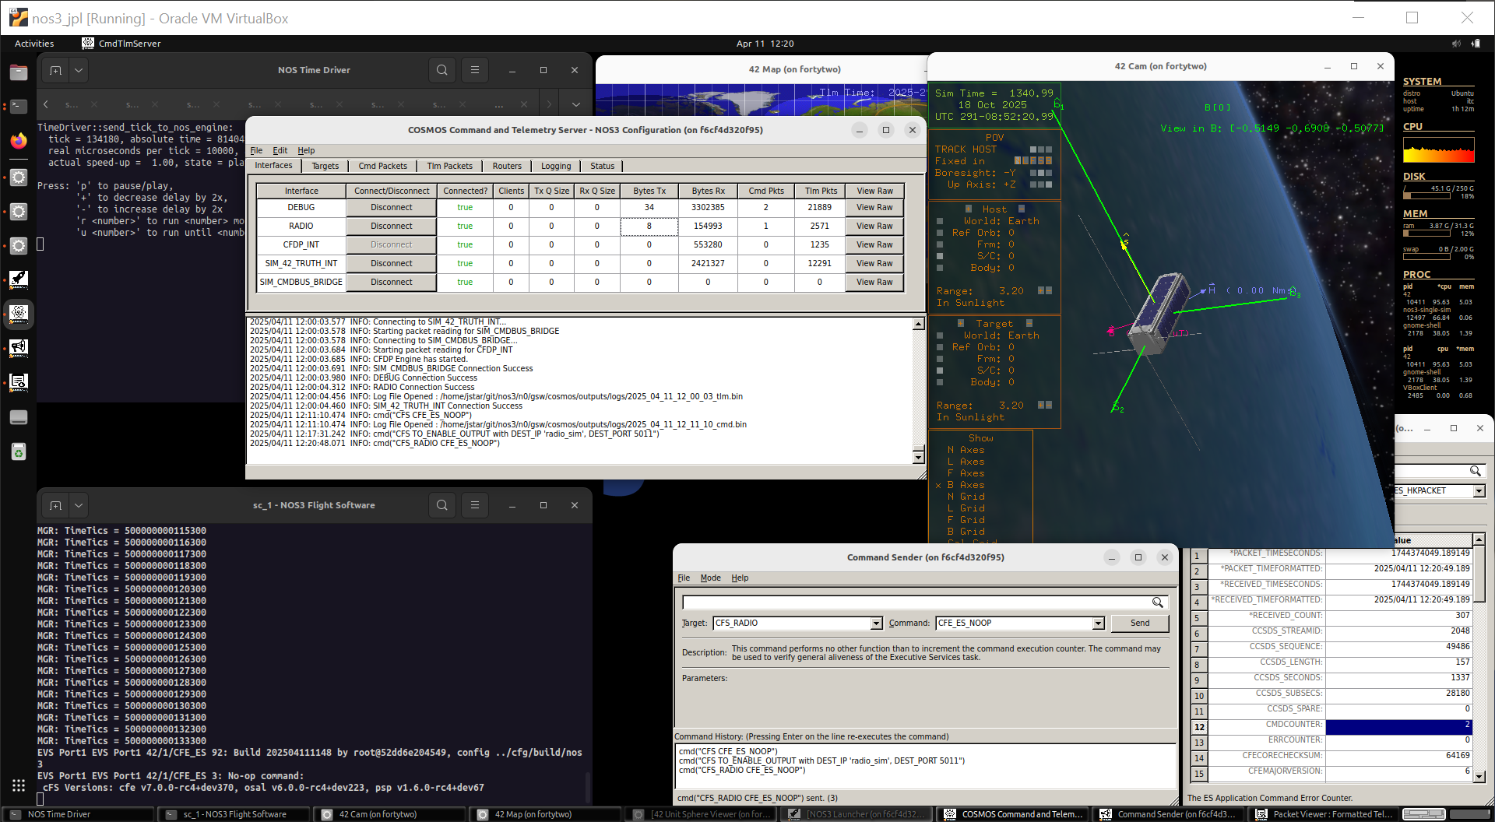Launch Firefox from the dock
The image size is (1495, 822).
coord(19,141)
